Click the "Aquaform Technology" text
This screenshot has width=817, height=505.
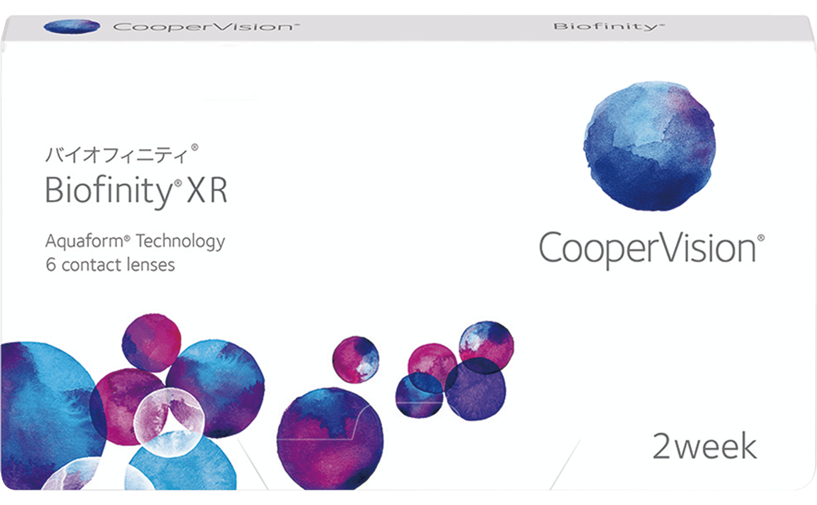point(135,242)
